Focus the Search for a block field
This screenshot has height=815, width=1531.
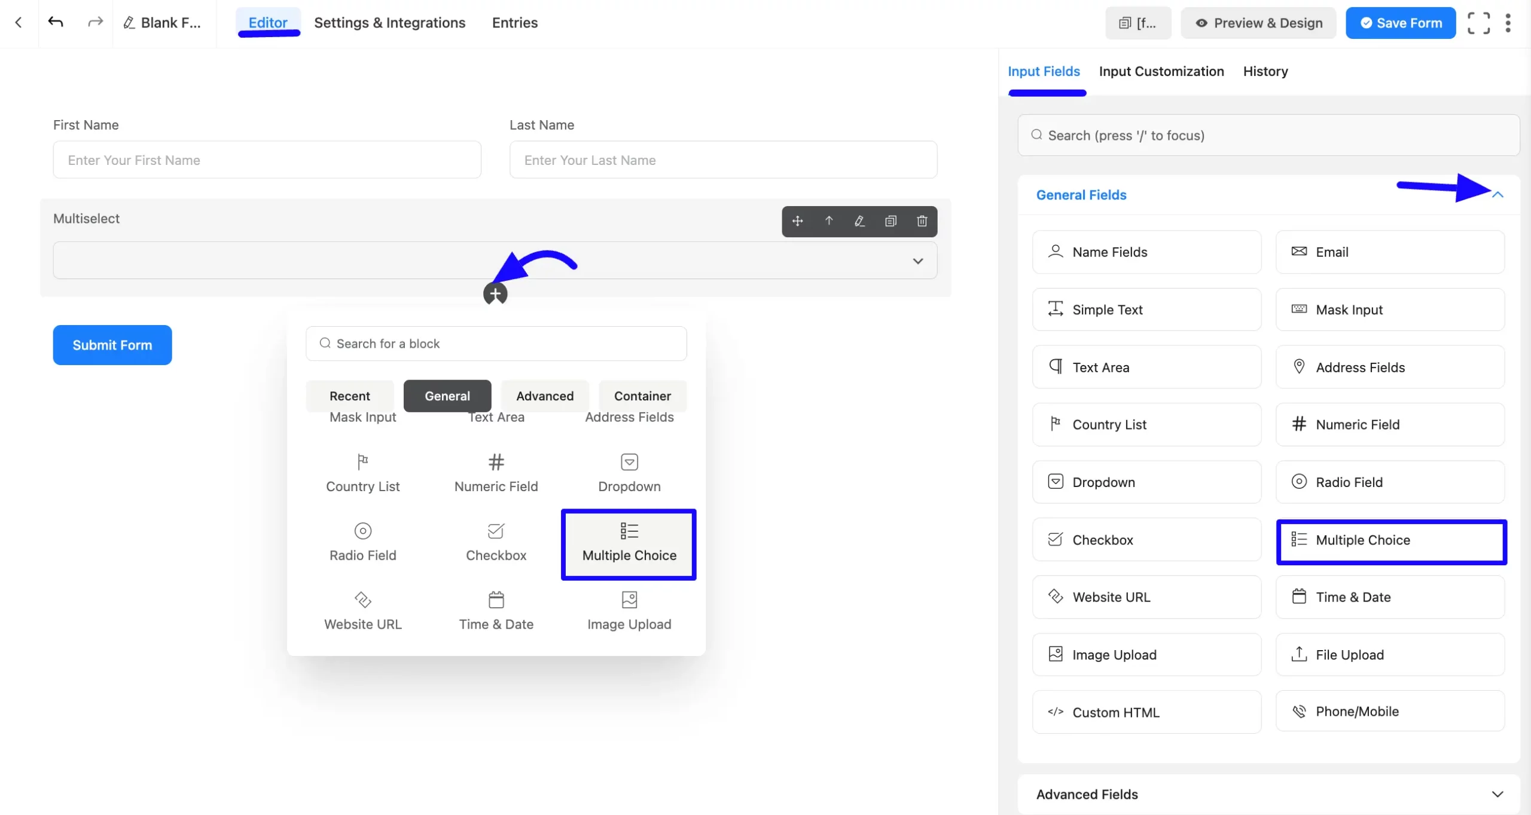tap(496, 344)
